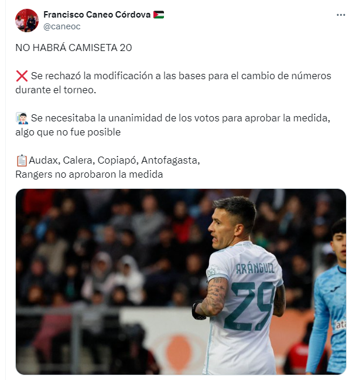Viewport: 356px width, 380px height.
Task: Click the 'Se necesitaba la unanimidad' sentence
Action: [173, 125]
